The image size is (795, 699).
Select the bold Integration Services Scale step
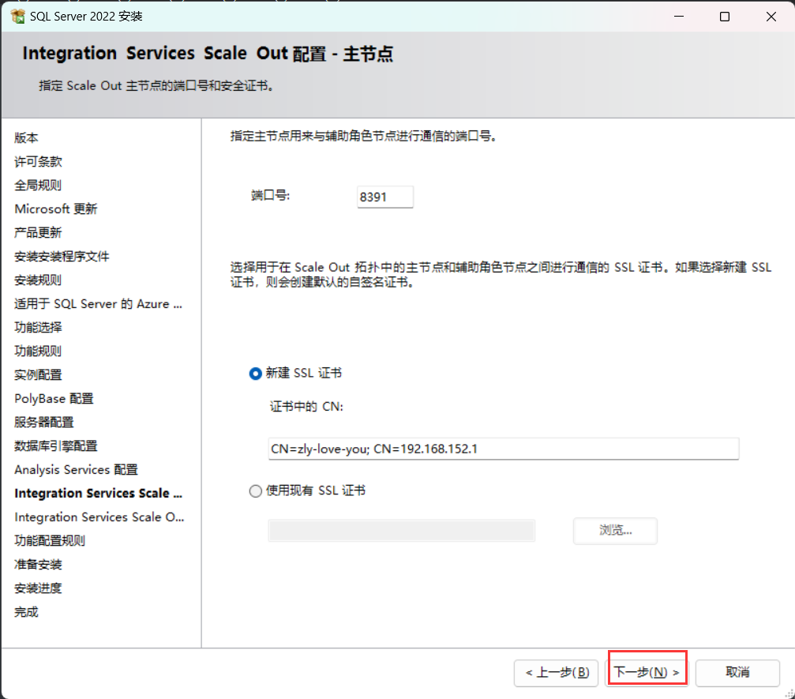[x=99, y=494]
